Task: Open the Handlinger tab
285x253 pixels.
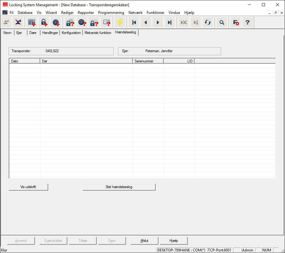Action: (50, 33)
